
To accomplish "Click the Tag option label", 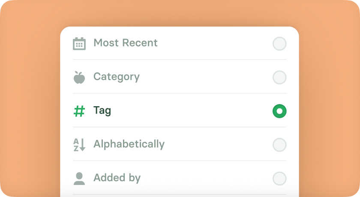I will (x=102, y=110).
